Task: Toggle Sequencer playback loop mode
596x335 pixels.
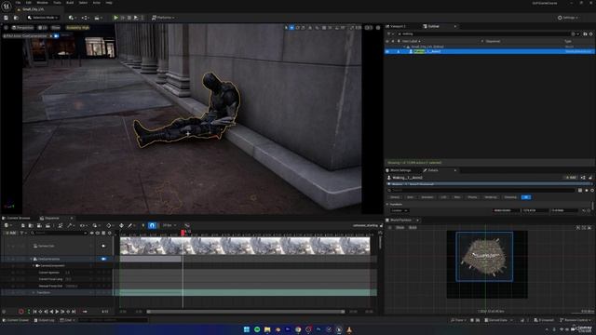Action: click(85, 312)
